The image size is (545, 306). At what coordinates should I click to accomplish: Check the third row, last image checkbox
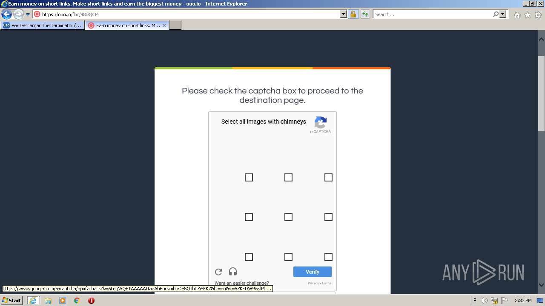[x=328, y=257]
